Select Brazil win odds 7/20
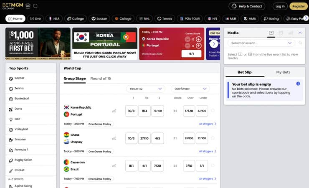This screenshot has height=188, width=309. [158, 165]
